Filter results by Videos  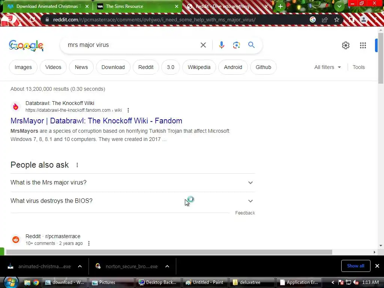[x=53, y=67]
